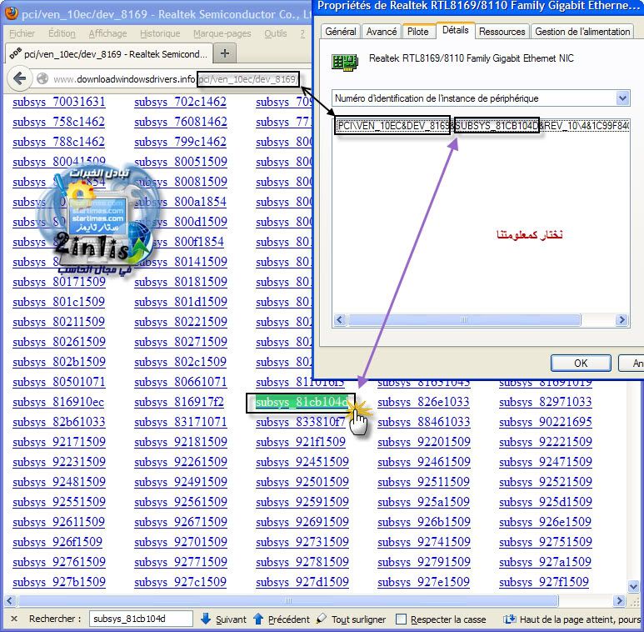Open Gestion de l'alimentation tab

click(582, 32)
